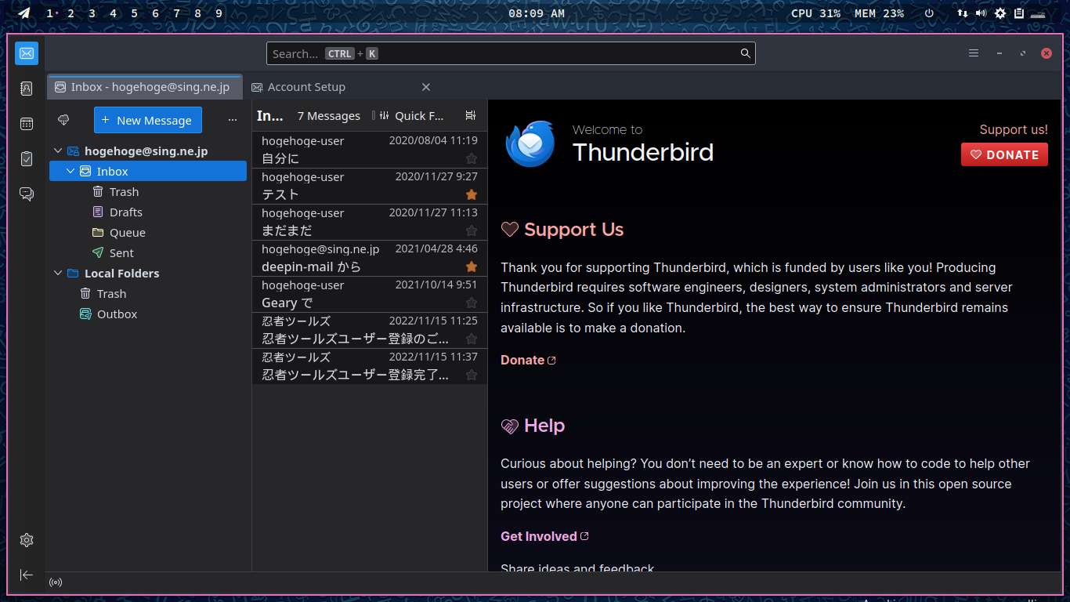Open the Donate link under Support Us

[528, 360]
